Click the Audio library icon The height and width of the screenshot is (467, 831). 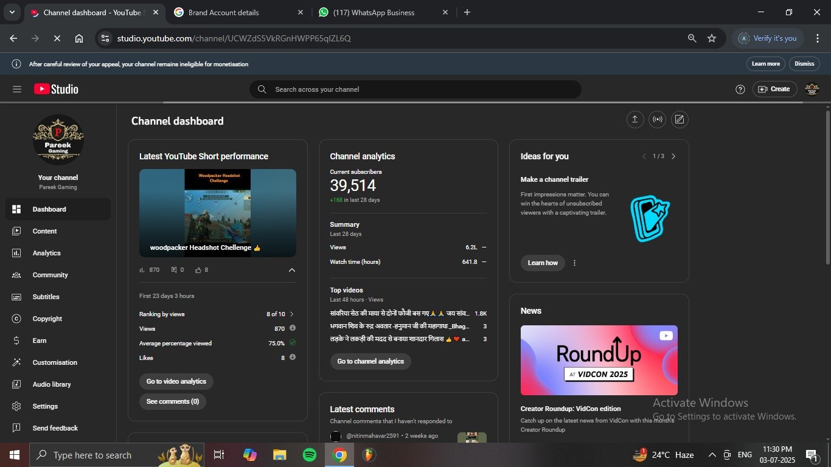click(16, 384)
